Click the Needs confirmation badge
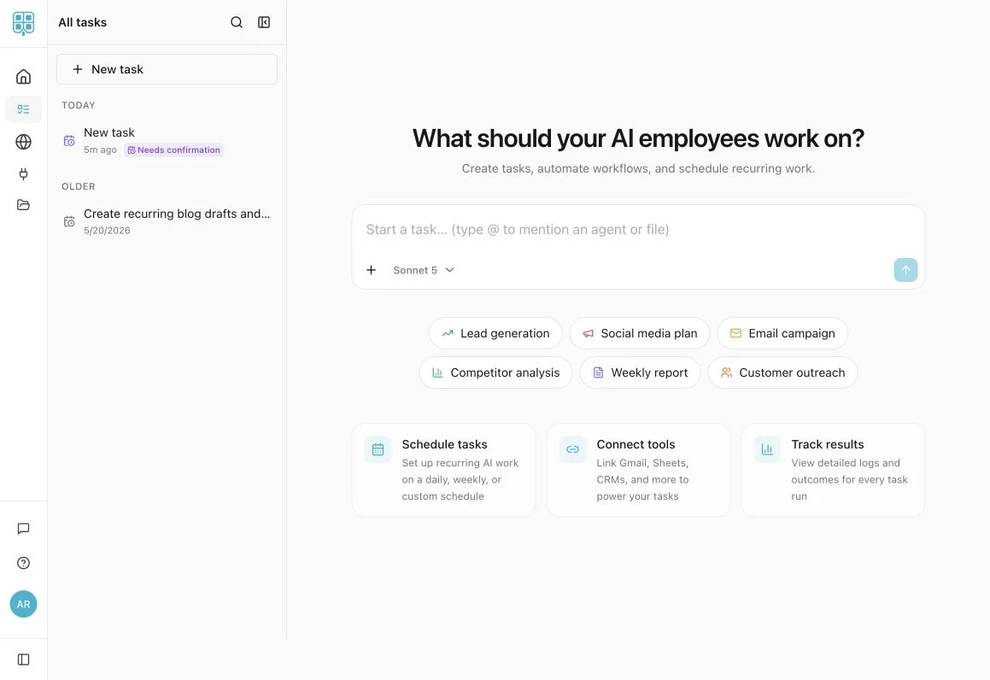Viewport: 990px width, 680px height. [x=173, y=149]
